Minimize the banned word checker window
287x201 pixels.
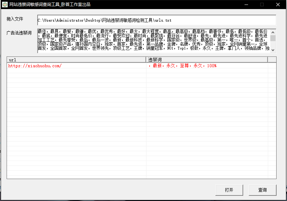coord(246,5)
